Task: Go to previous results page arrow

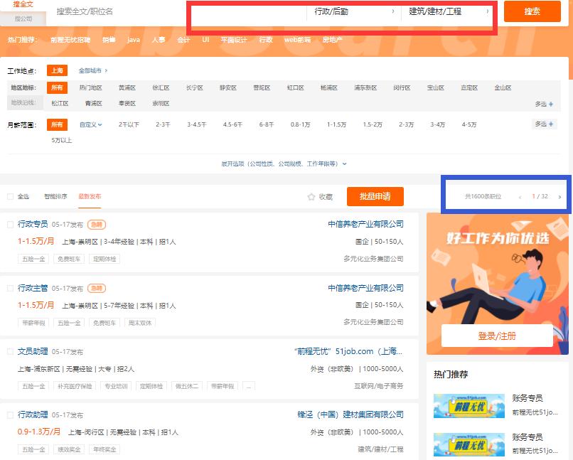Action: [520, 197]
